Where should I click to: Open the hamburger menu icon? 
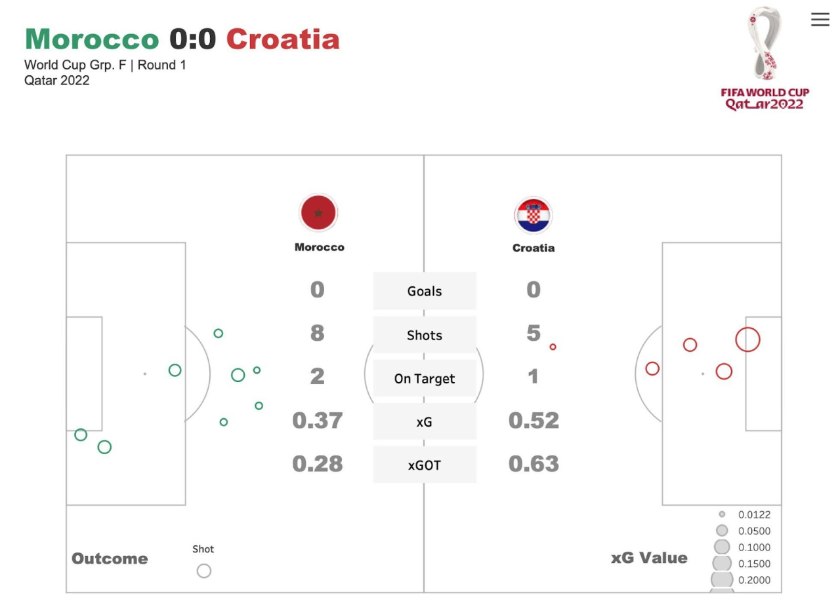[x=820, y=20]
